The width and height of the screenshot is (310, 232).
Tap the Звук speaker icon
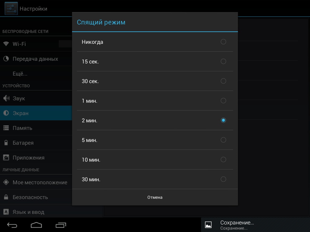pos(6,98)
